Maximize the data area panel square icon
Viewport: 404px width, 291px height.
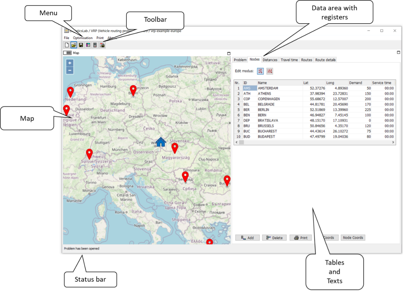point(398,52)
